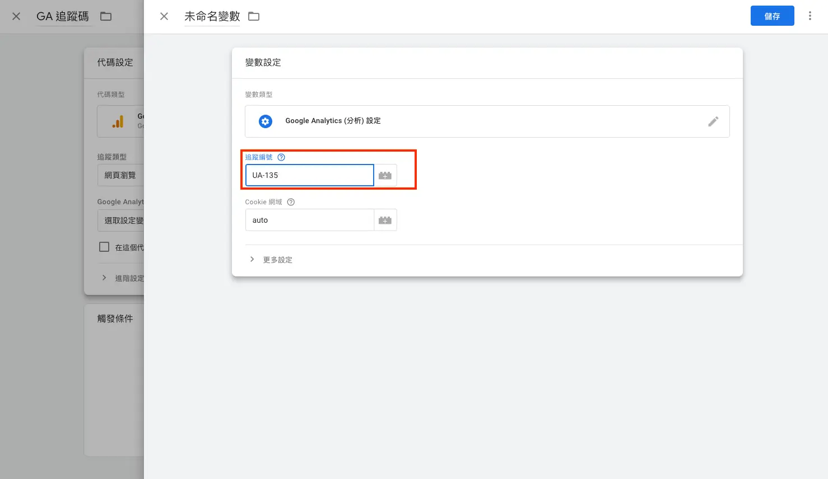Click the 追蹤類型 label in background panel
Viewport: 828px width, 479px height.
coord(112,157)
